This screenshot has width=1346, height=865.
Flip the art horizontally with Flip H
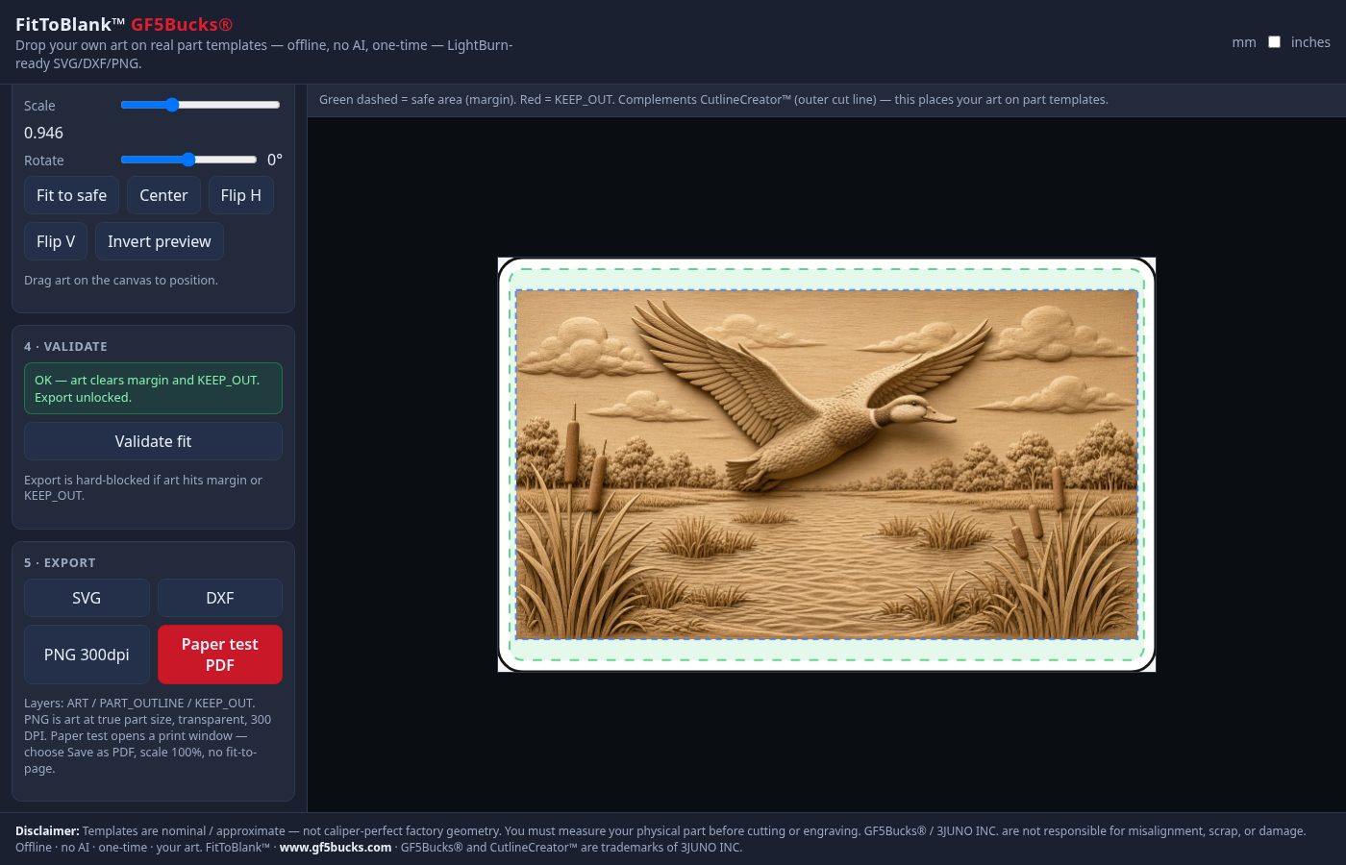tap(240, 195)
